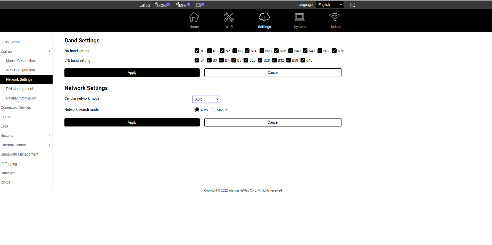Toggle the B3 LTE band checkbox
The width and height of the screenshot is (492, 245).
pos(209,60)
